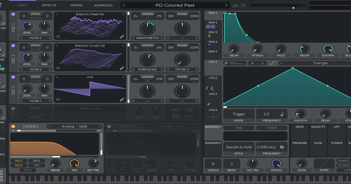Viewport: 351px width, 184px height.
Task: Click the LFO 2 modulation destination circles
Action: pyautogui.click(x=211, y=88)
